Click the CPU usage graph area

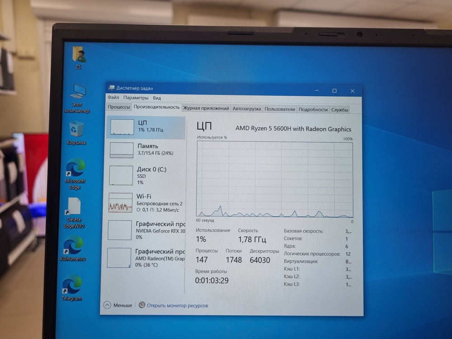pos(275,179)
